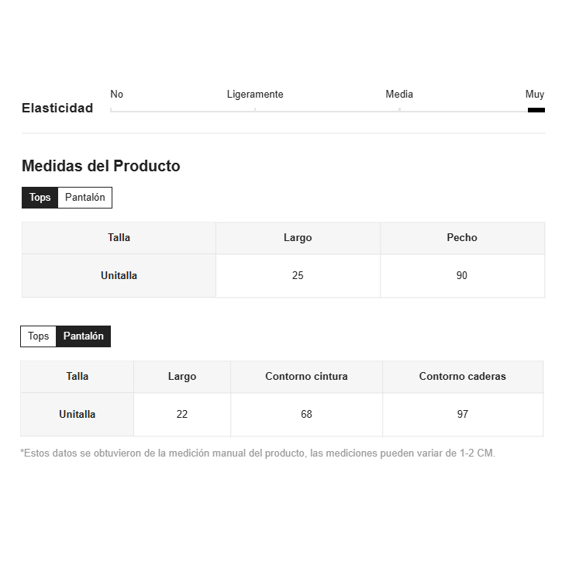Viewport: 562px width, 562px height.
Task: Select the pants length value 22
Action: [182, 415]
